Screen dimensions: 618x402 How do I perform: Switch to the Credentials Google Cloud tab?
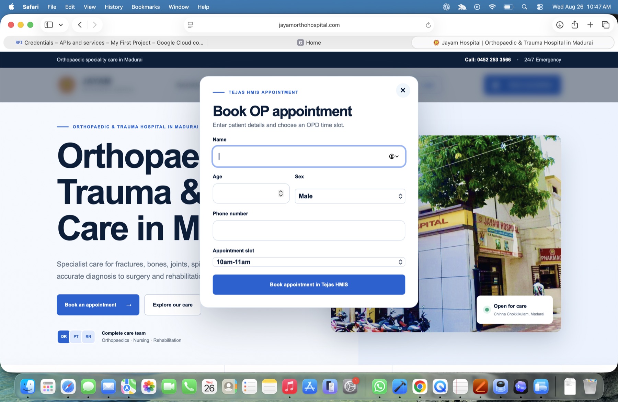tap(109, 43)
